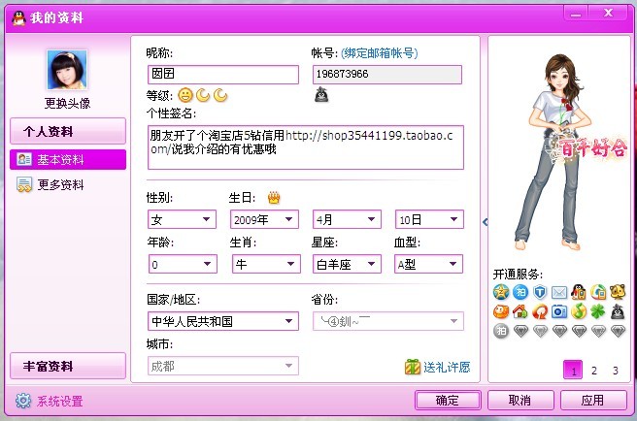Expand the 成都 city dropdown

tap(223, 366)
